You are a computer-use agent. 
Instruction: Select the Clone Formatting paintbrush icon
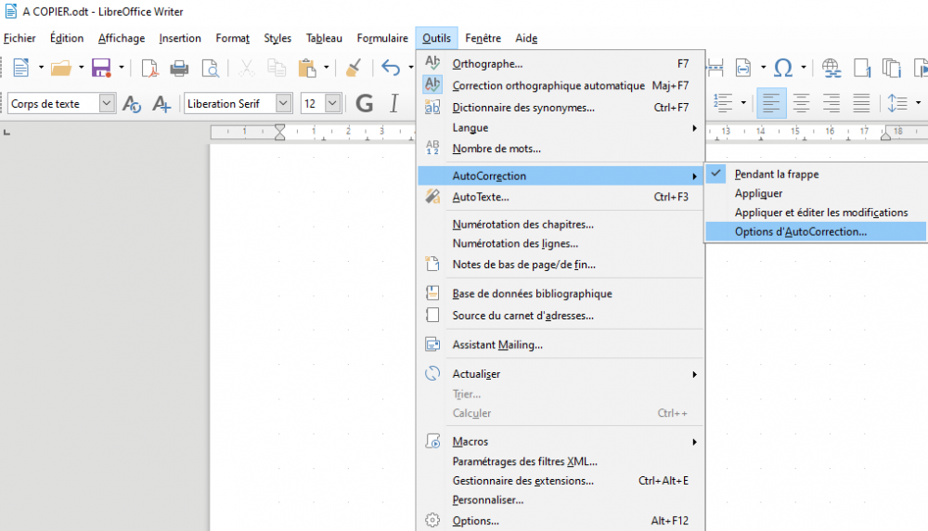(x=354, y=68)
